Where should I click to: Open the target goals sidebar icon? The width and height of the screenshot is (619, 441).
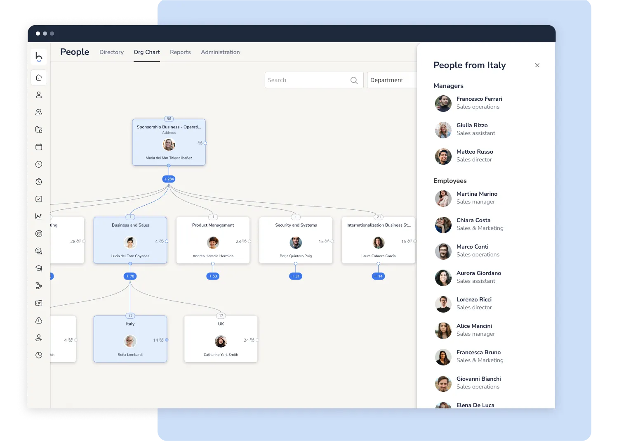39,234
